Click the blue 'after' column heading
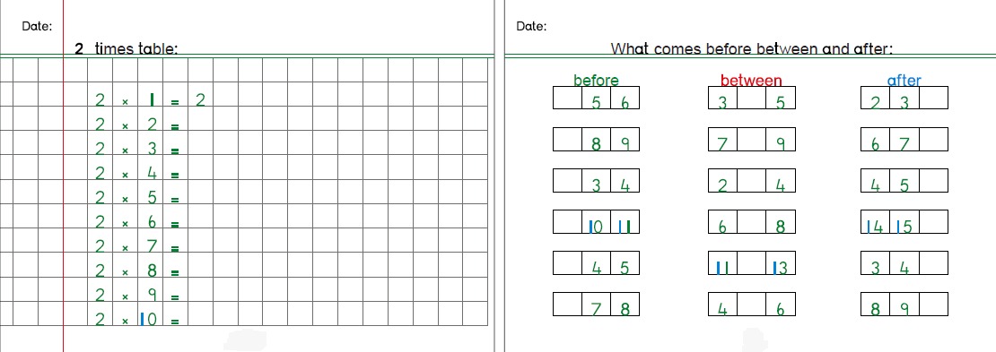 pyautogui.click(x=904, y=80)
